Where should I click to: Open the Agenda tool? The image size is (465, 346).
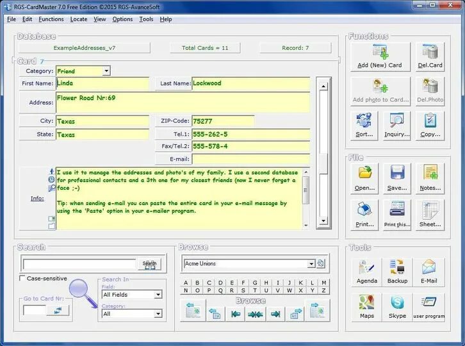coord(367,272)
